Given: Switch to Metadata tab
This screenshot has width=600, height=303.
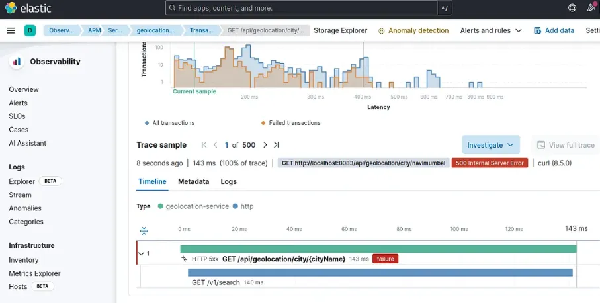Looking at the screenshot, I should coord(193,181).
